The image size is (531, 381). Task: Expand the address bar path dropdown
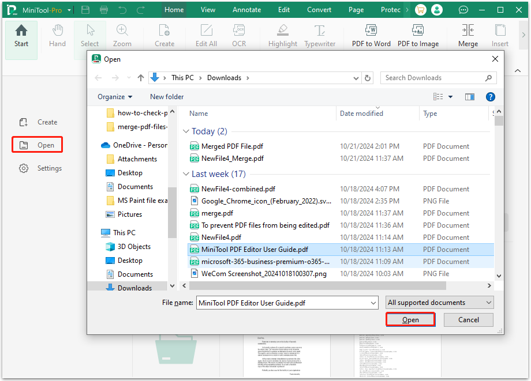click(356, 78)
